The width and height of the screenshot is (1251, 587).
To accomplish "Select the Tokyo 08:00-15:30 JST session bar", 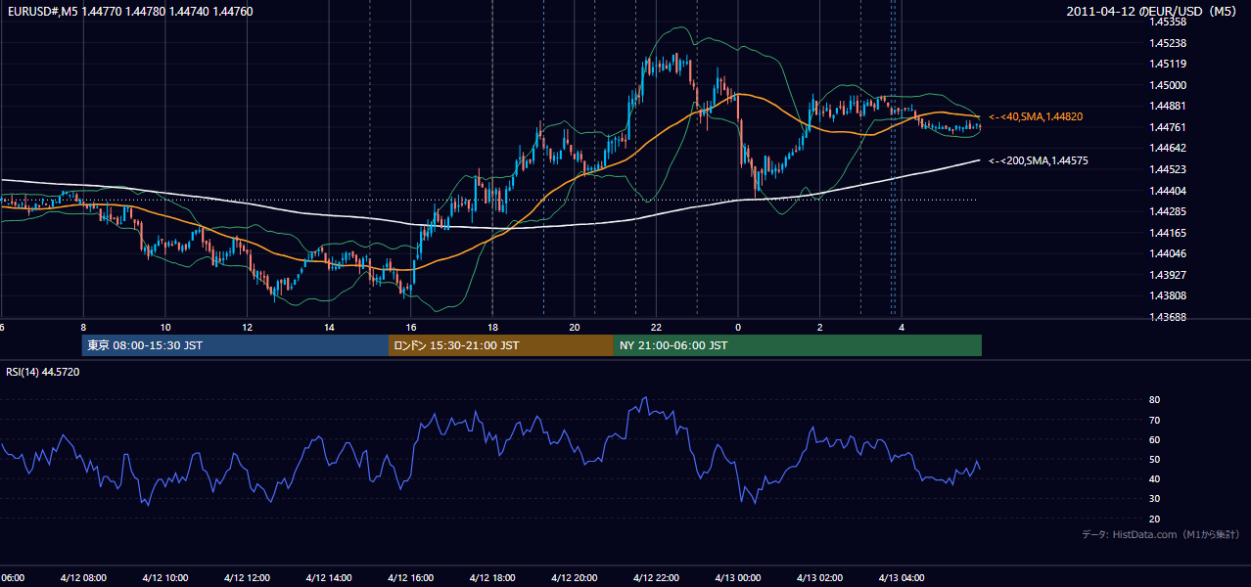I will [236, 345].
